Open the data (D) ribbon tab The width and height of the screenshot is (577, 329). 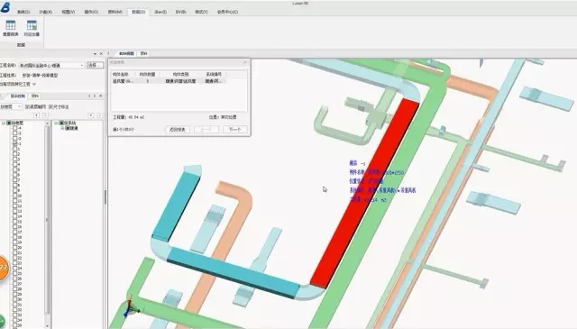(138, 12)
